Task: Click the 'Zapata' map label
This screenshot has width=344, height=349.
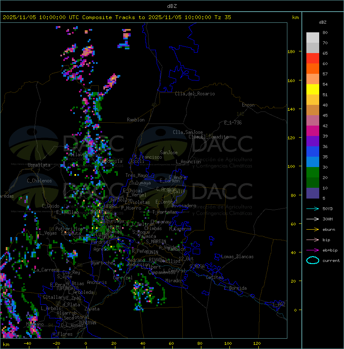Action: pos(92,309)
